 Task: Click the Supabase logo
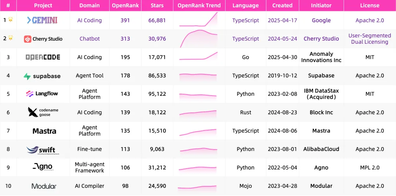click(x=42, y=76)
